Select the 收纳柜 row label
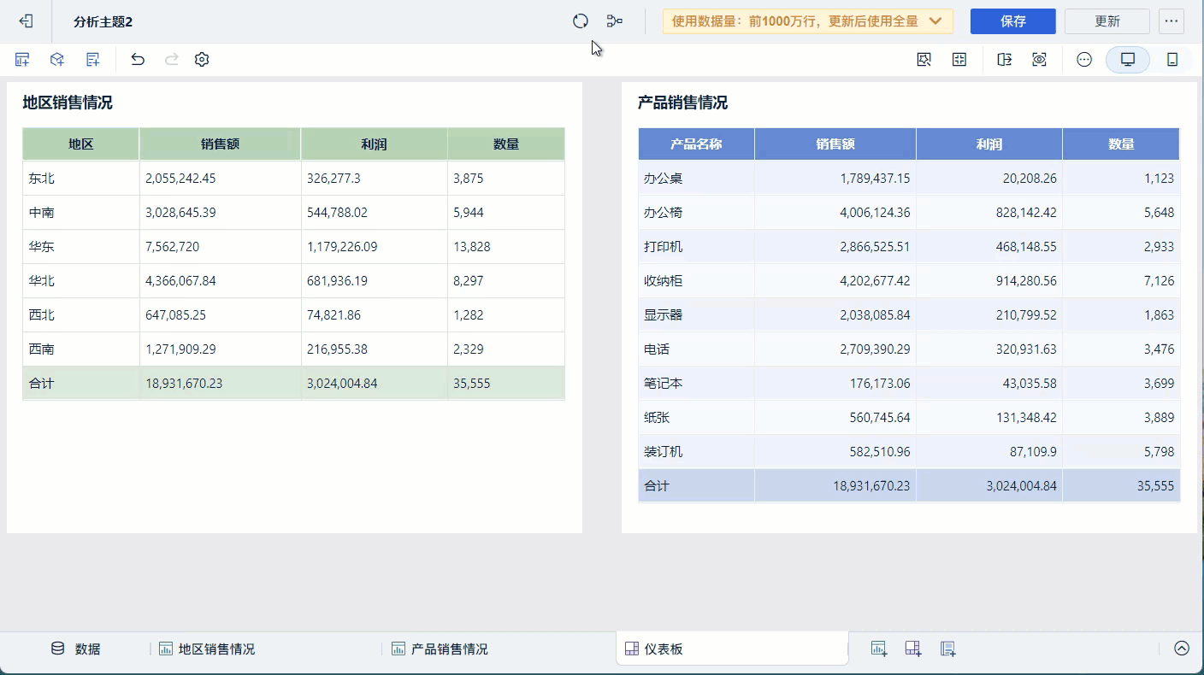This screenshot has height=675, width=1204. click(x=664, y=281)
